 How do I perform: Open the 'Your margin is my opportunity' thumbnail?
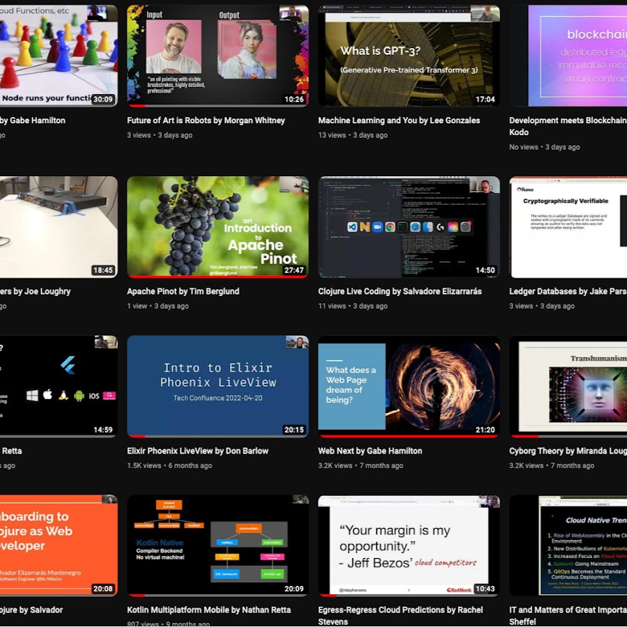[409, 545]
